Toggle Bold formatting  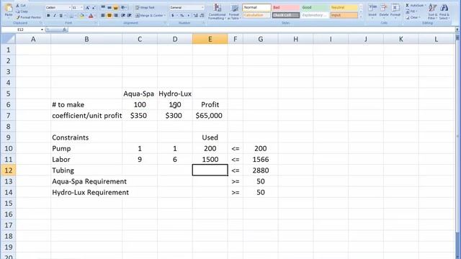(48, 16)
